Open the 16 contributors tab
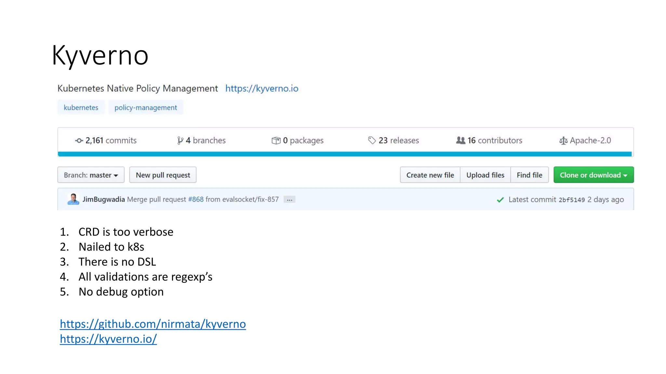Screen dimensions: 666x374 (x=489, y=141)
